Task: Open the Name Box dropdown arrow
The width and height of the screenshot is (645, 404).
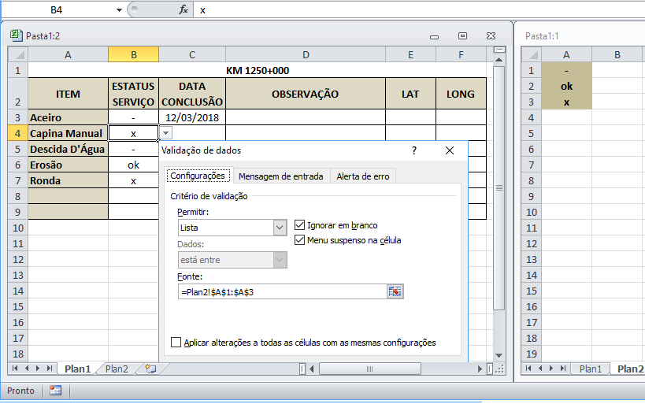Action: point(119,10)
